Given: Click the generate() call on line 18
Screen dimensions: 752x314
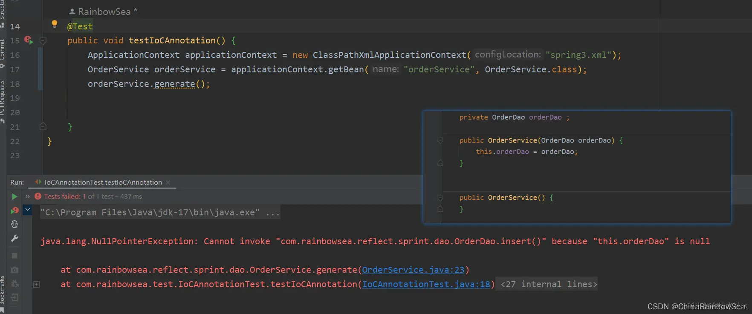Looking at the screenshot, I should [x=174, y=84].
